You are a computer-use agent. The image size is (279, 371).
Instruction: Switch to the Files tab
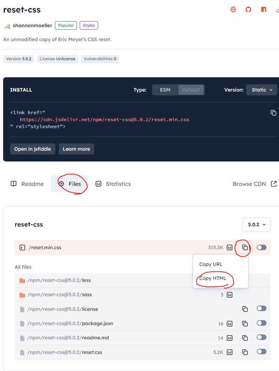pos(70,184)
